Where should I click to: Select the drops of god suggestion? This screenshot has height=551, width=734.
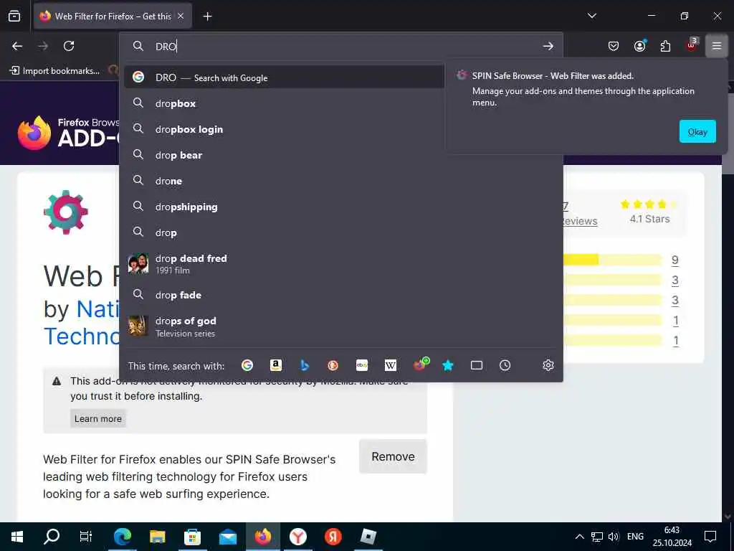click(341, 326)
